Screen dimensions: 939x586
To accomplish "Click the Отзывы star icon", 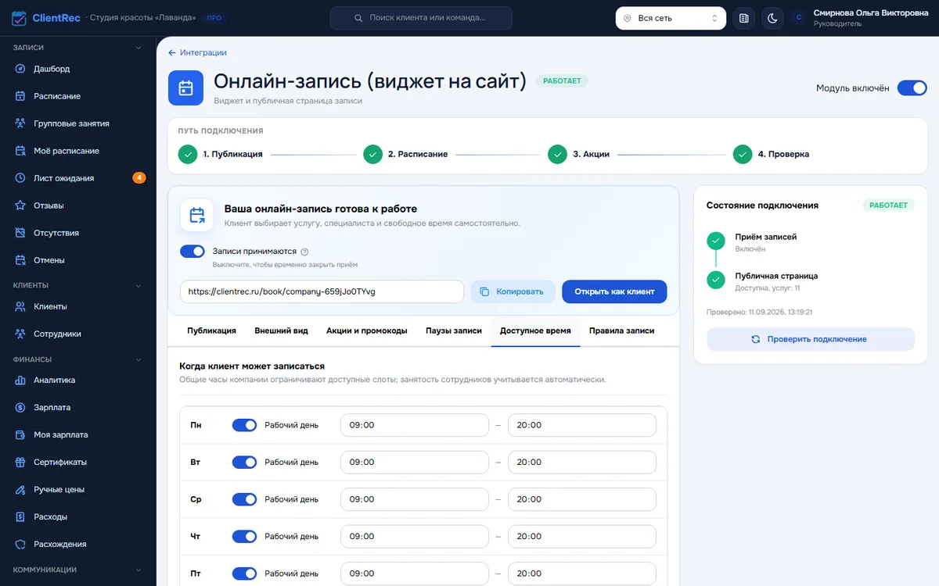I will (20, 205).
